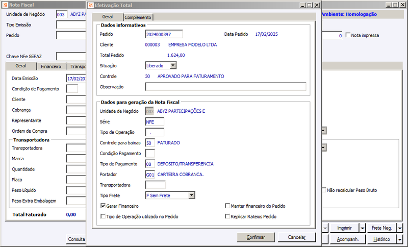Viewport: 408px width, 247px height.
Task: Click the Histórico button
Action: pyautogui.click(x=381, y=239)
